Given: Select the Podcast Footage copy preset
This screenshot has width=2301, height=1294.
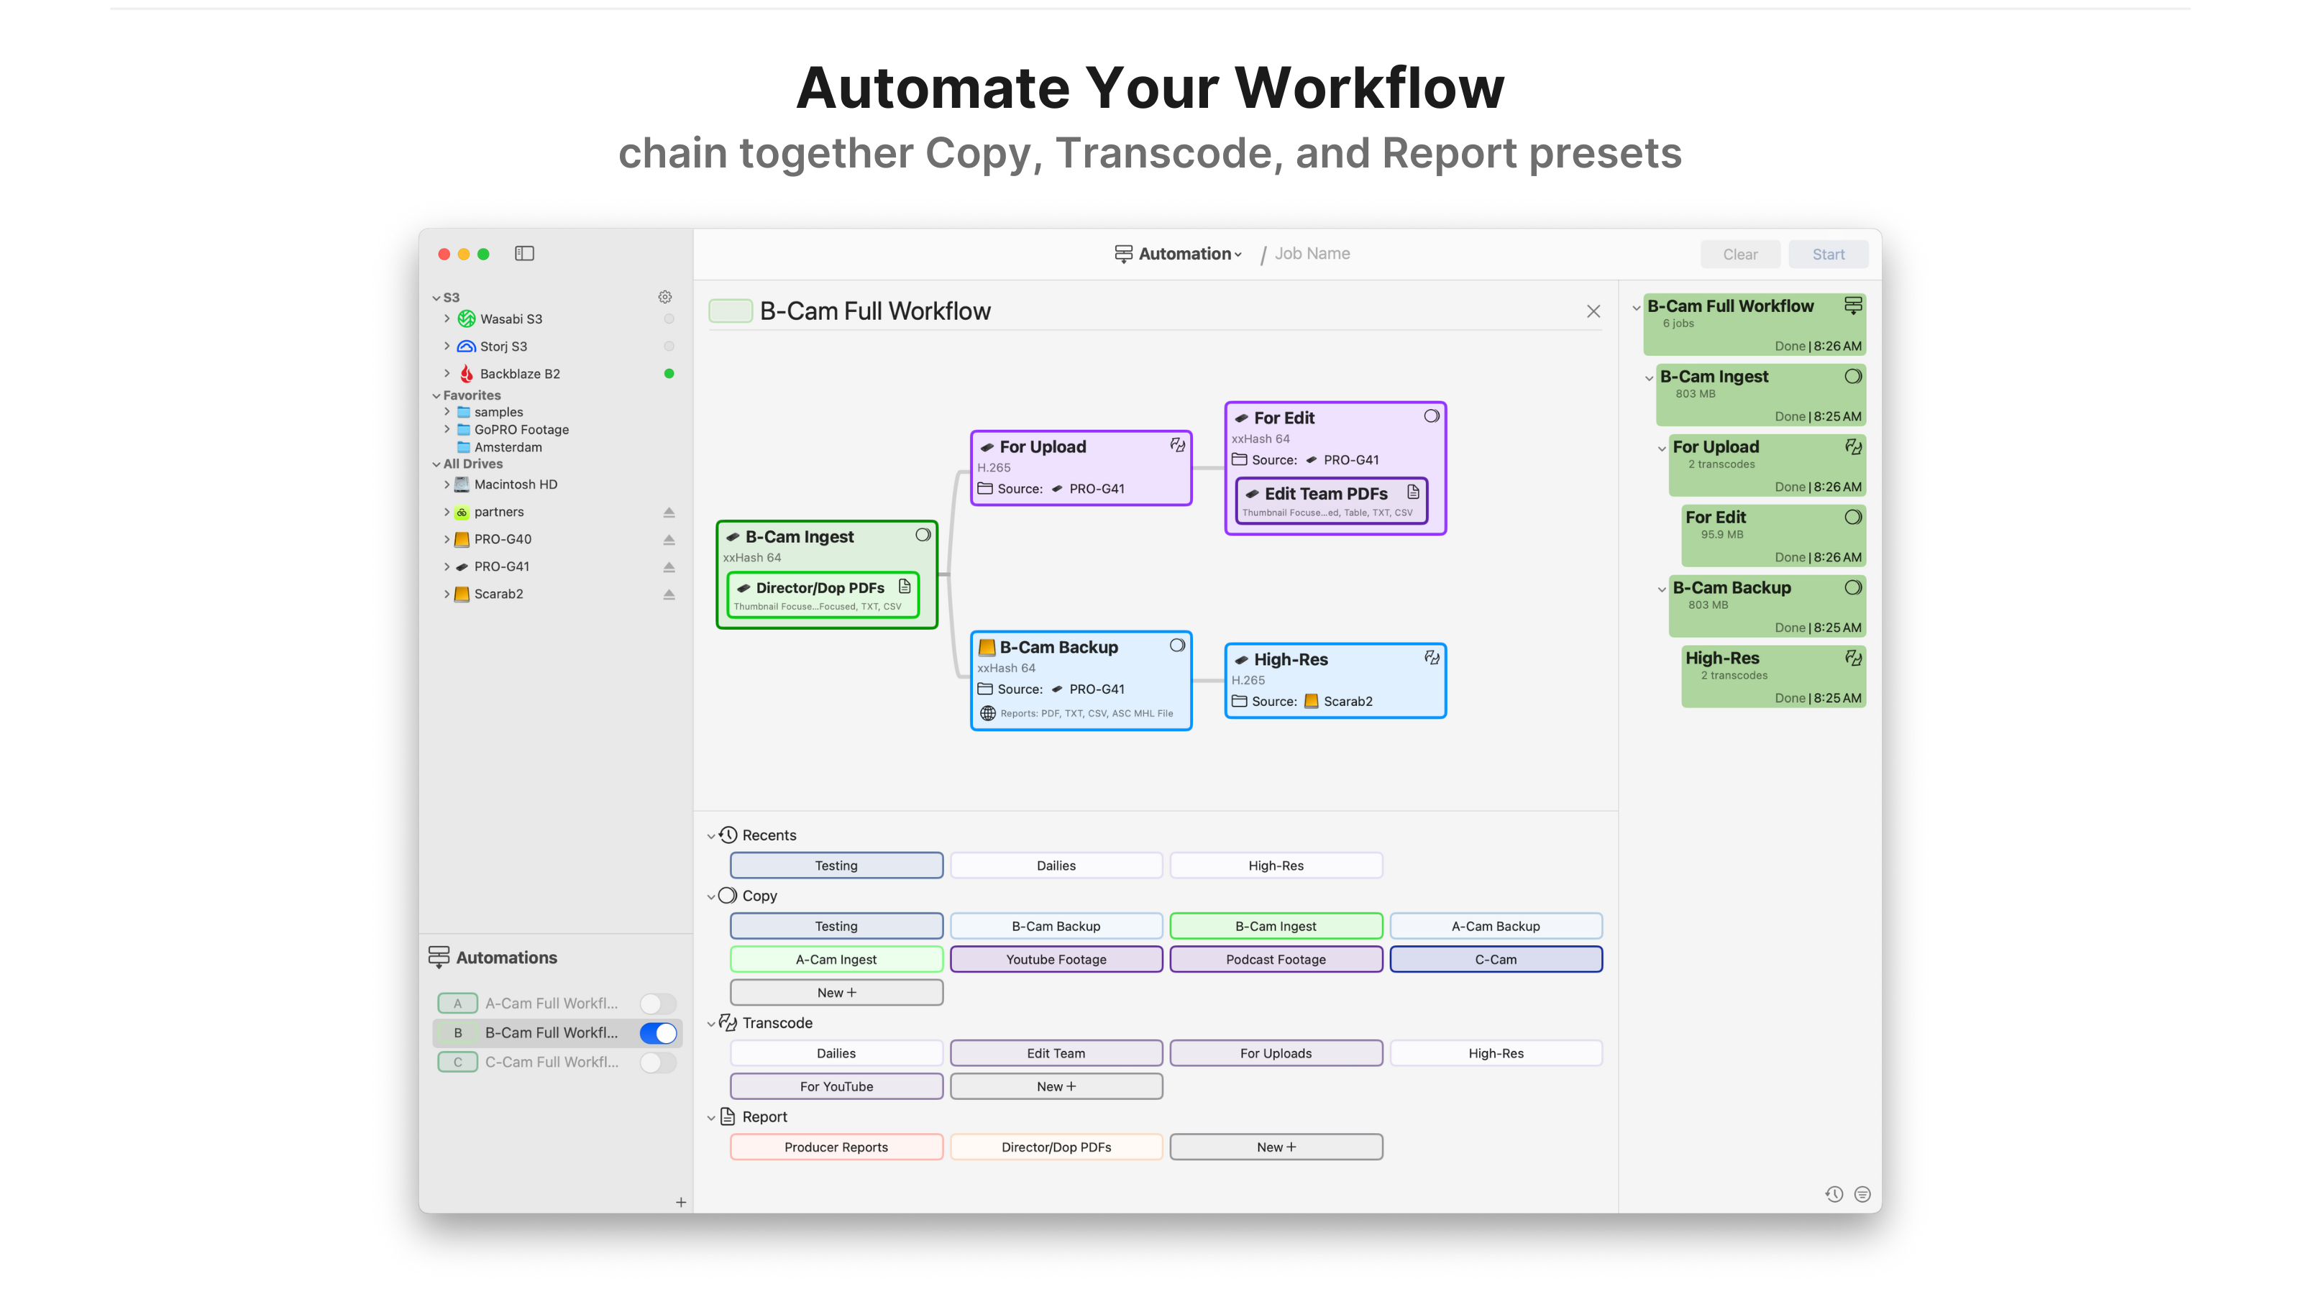Looking at the screenshot, I should 1276,959.
